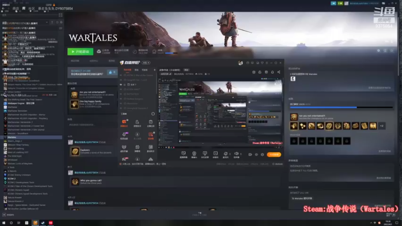This screenshot has height=226, width=402.
Task: Click thumbs-up recommend icon in review prompt
Action: click(x=111, y=72)
